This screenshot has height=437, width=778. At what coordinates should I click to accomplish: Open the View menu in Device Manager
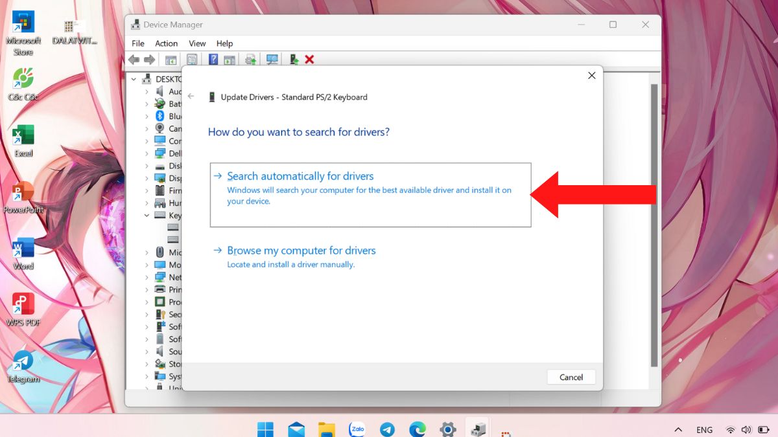(x=197, y=43)
